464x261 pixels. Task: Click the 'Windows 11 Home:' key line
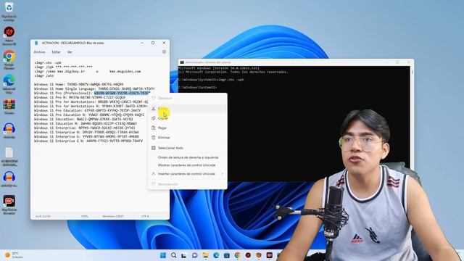point(79,84)
